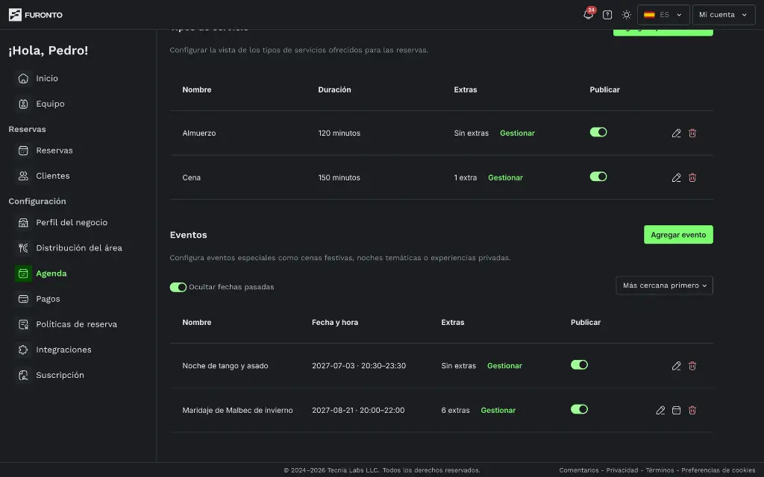This screenshot has height=477, width=764.
Task: Click Agregar evento button
Action: pos(678,235)
